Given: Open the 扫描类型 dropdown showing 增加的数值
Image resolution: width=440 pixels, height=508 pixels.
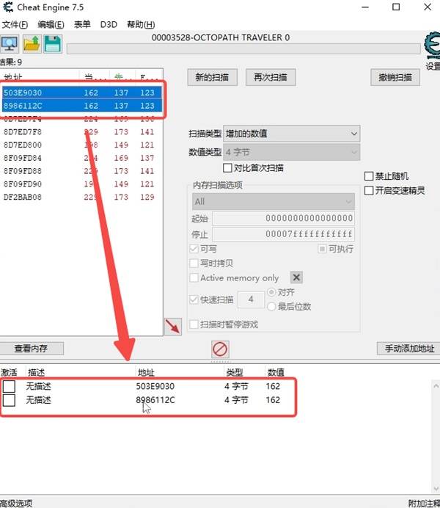Looking at the screenshot, I should (x=291, y=134).
